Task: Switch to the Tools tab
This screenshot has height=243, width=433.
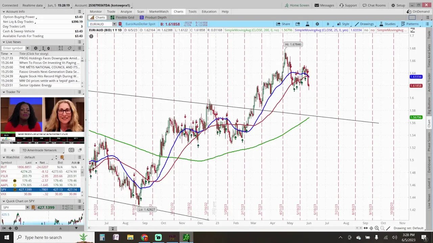Action: pos(192,11)
